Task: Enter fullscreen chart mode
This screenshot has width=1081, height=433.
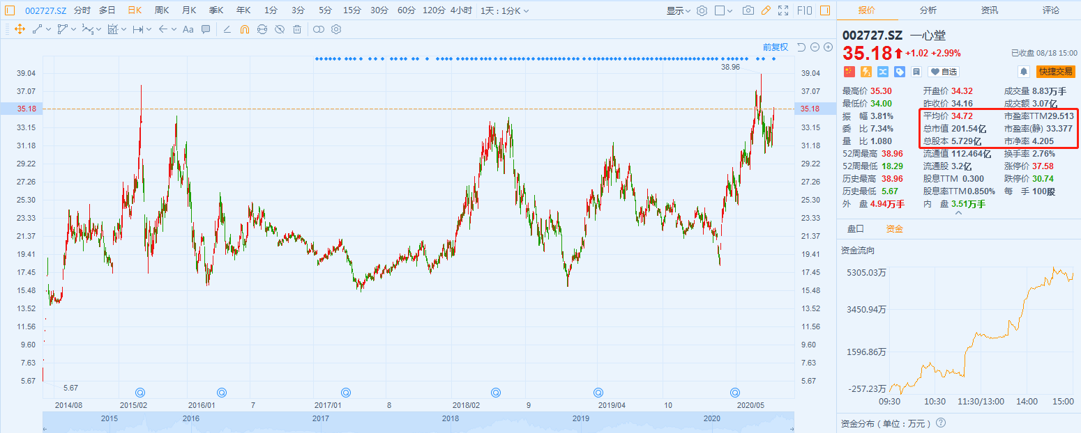Action: click(783, 10)
